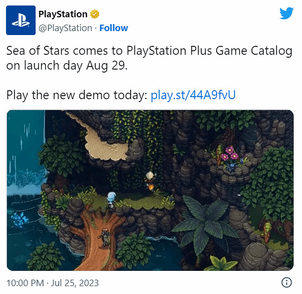Click the "Play the new demo today" text
This screenshot has width=302, height=294.
click(77, 95)
